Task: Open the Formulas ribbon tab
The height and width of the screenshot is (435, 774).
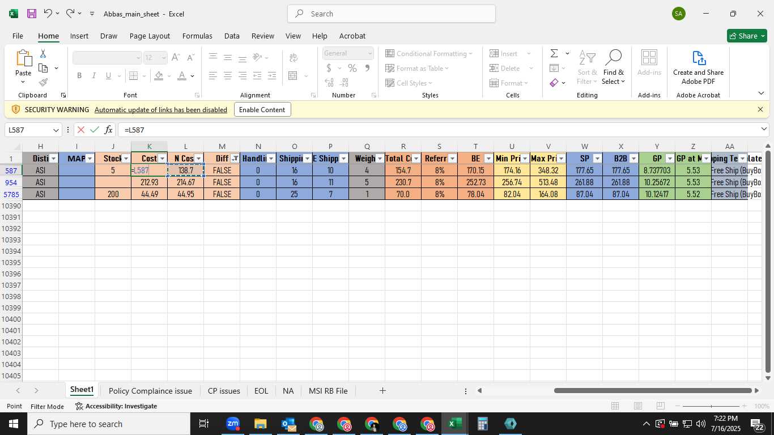Action: click(197, 36)
